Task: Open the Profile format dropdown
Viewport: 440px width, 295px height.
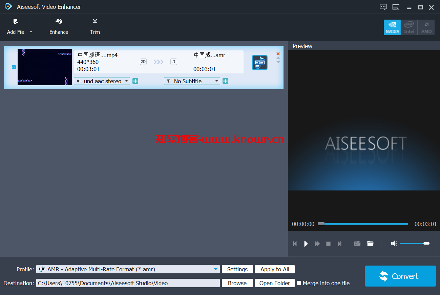Action: click(x=128, y=269)
